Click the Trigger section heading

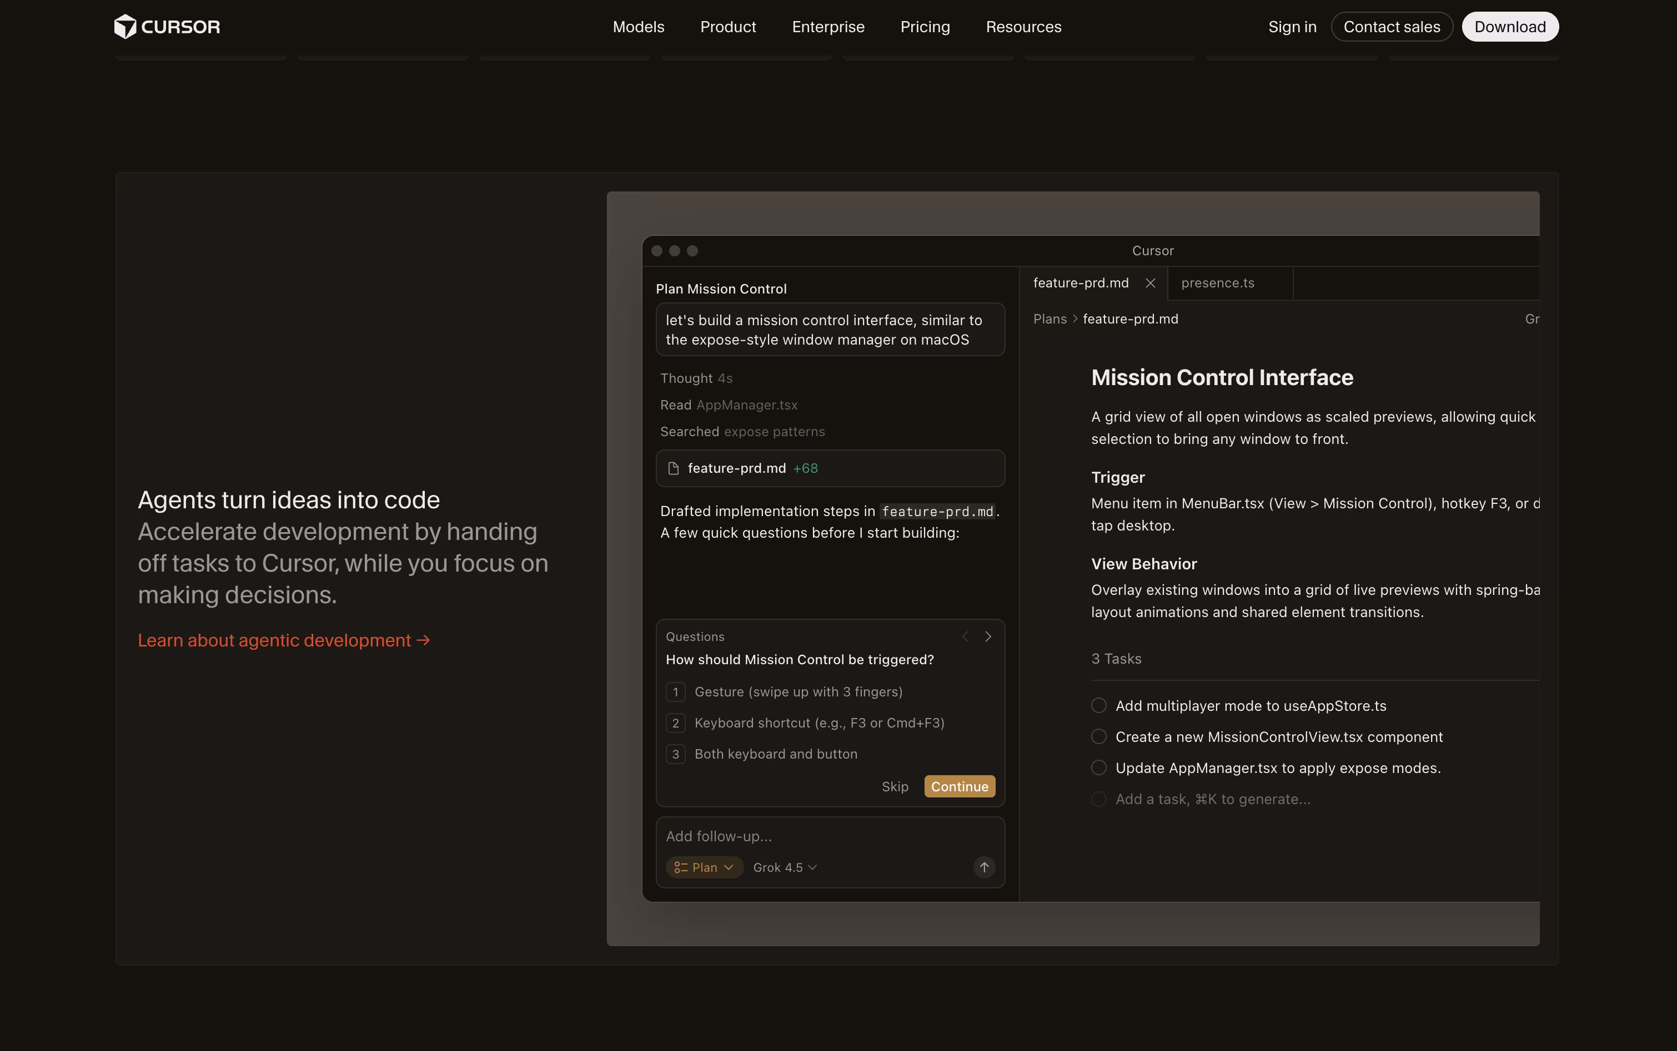pyautogui.click(x=1117, y=478)
